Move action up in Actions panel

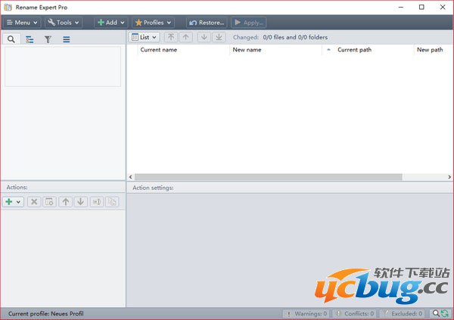coord(66,202)
